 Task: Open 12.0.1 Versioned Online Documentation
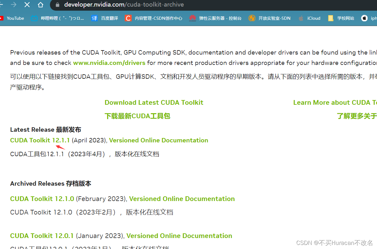179,236
